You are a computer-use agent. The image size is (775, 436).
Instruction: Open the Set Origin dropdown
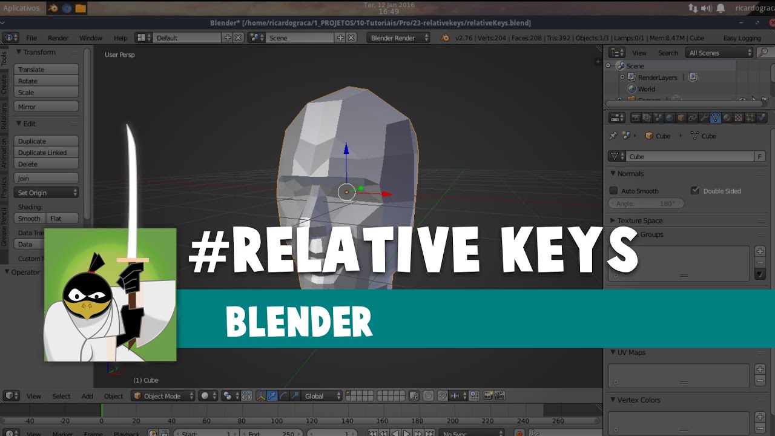[46, 193]
